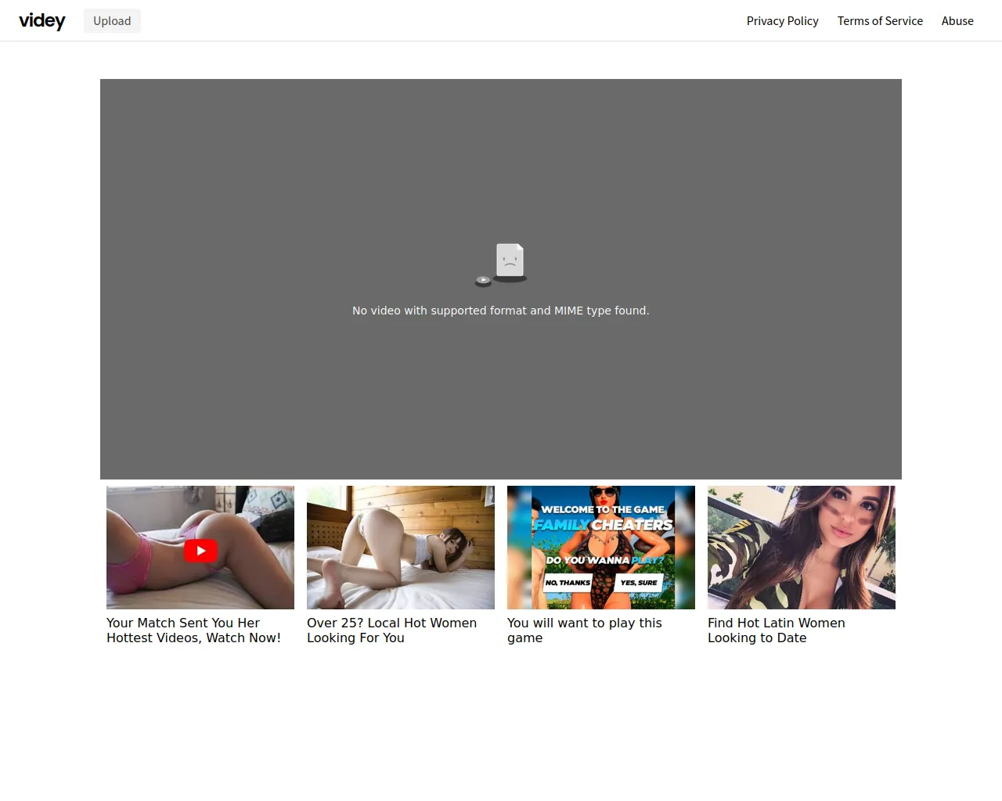The width and height of the screenshot is (1002, 801).
Task: Click the 'Do You Wanna Play?' text
Action: [604, 560]
